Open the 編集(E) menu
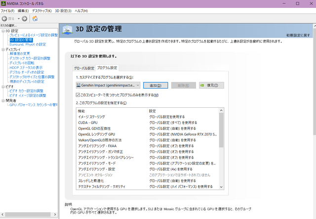The height and width of the screenshot is (219, 316). click(x=23, y=11)
